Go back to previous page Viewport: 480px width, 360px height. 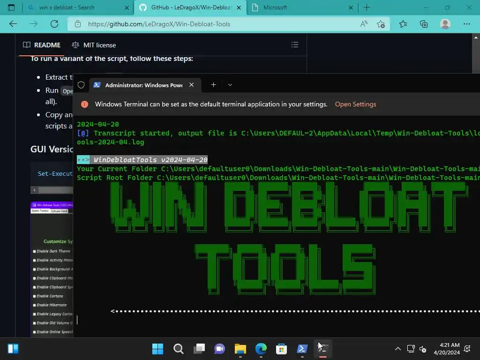click(x=13, y=24)
